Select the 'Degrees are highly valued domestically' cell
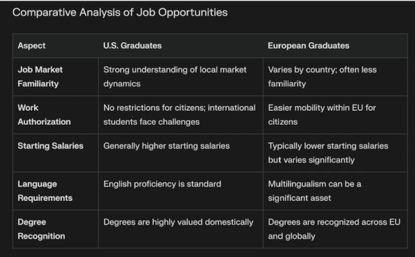 pyautogui.click(x=178, y=222)
